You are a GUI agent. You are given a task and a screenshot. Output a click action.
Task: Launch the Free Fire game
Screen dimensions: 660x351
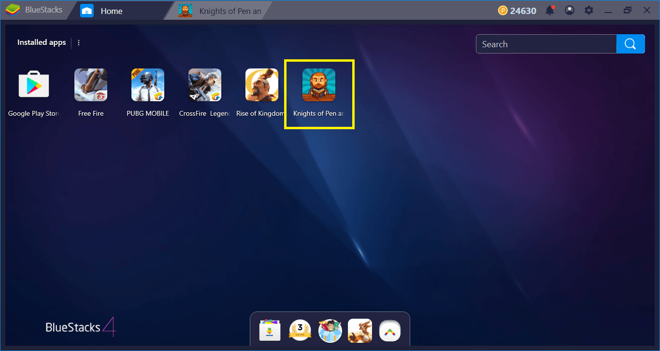91,85
